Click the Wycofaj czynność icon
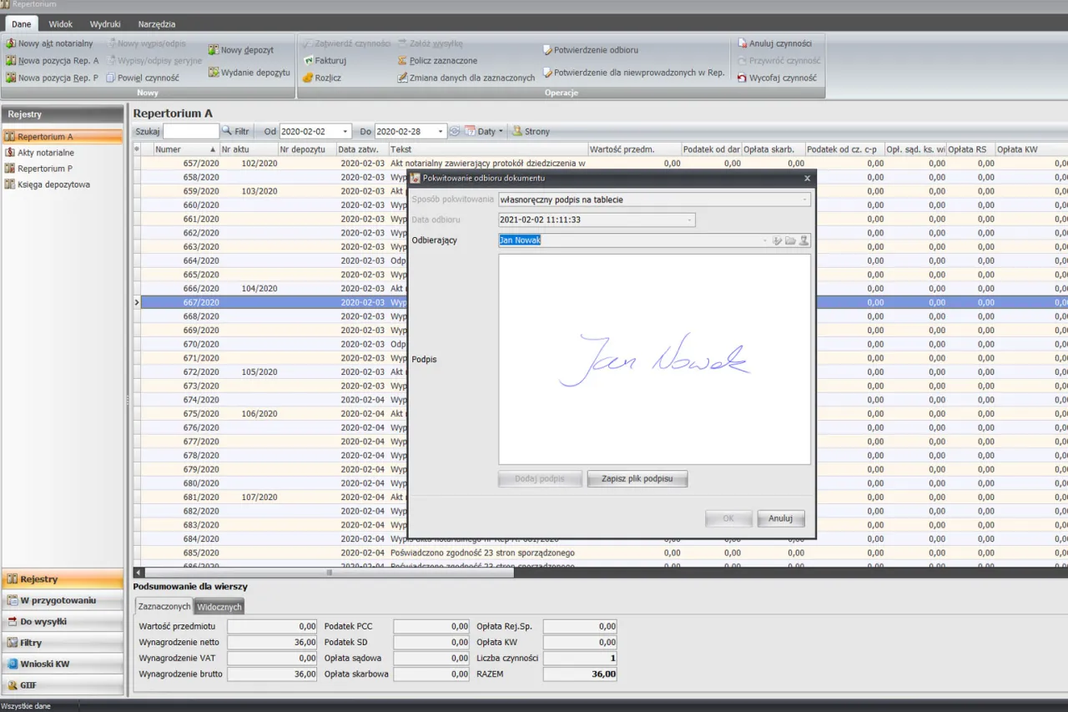 point(743,78)
